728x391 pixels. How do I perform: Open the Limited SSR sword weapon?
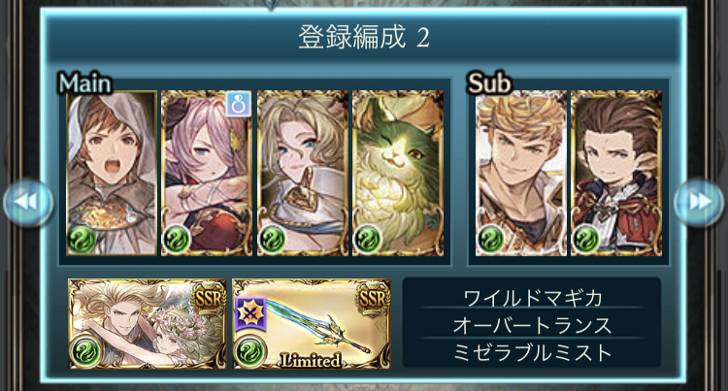[x=311, y=324]
